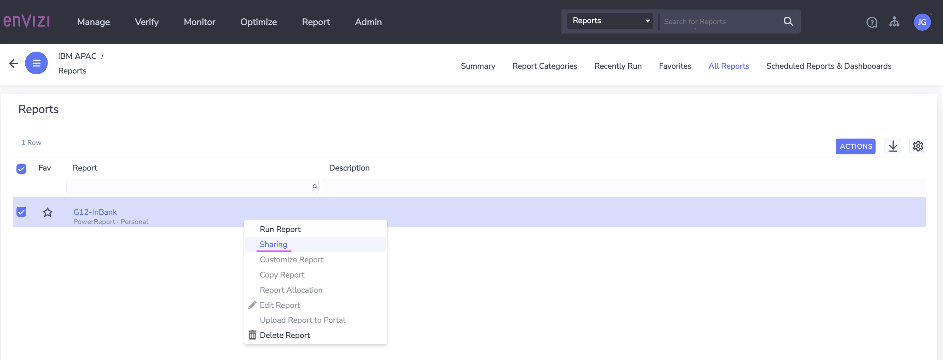943x360 pixels.
Task: Open the Report top navigation menu
Action: click(316, 22)
